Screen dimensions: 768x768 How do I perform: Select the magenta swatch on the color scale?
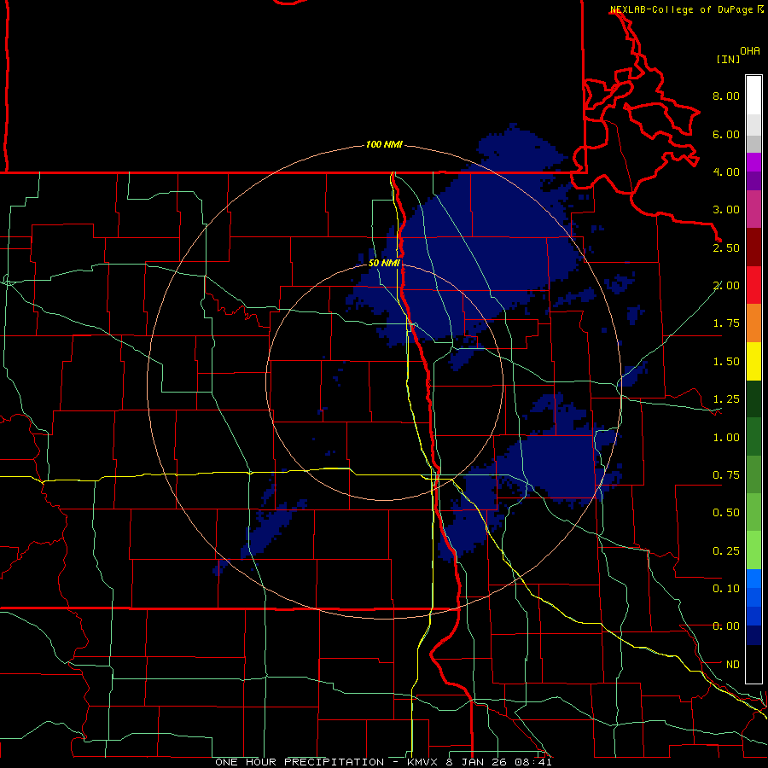click(x=753, y=163)
